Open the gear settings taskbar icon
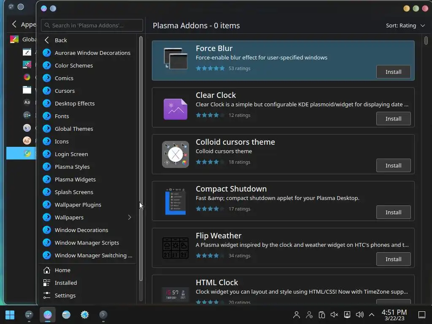Screen dimensions: 432x324 point(85,315)
